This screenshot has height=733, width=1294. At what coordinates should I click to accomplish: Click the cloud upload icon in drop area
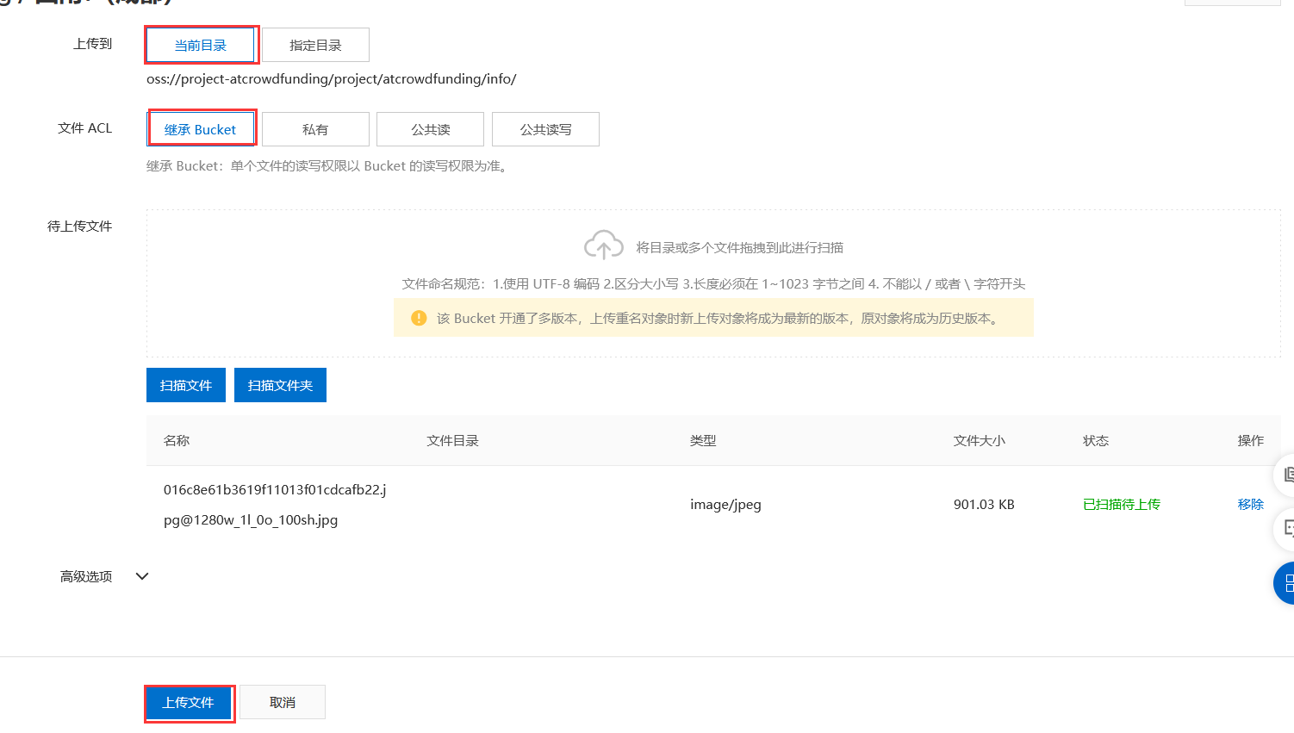click(603, 245)
